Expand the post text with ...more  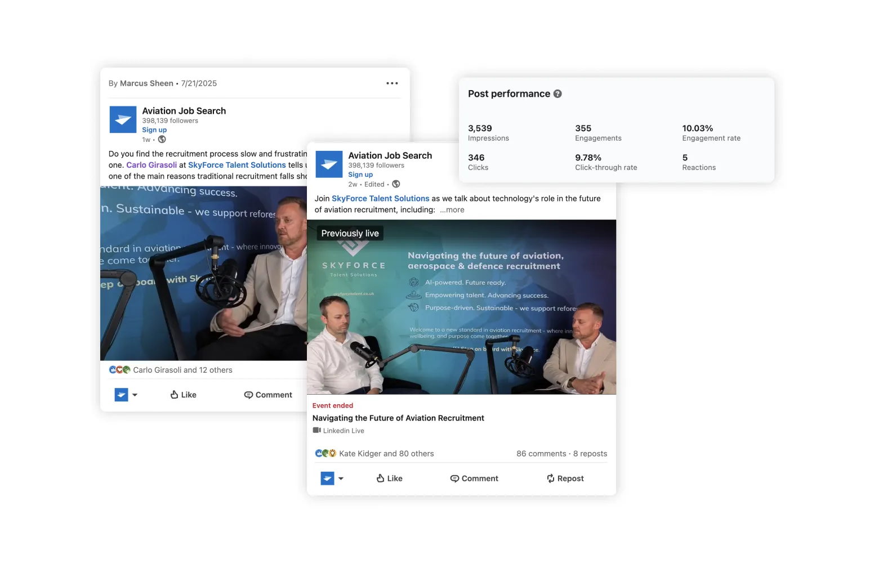click(x=452, y=209)
